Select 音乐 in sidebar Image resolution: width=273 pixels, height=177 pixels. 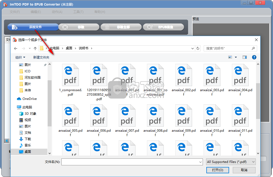28,145
